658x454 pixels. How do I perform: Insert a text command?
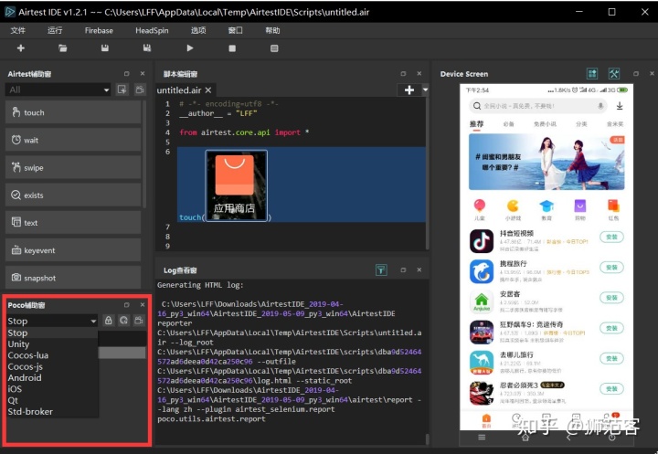point(73,223)
